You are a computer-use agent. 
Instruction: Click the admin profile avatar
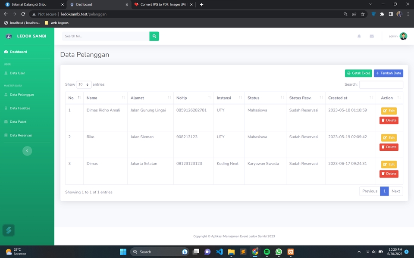pos(403,36)
